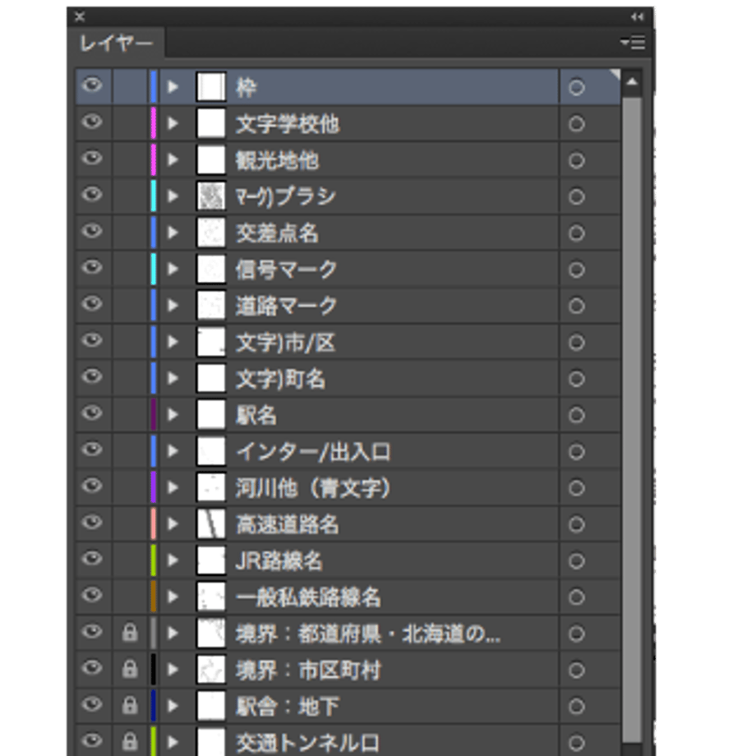The height and width of the screenshot is (756, 756).
Task: Expand the 文字)市/区 layer
Action: [173, 342]
